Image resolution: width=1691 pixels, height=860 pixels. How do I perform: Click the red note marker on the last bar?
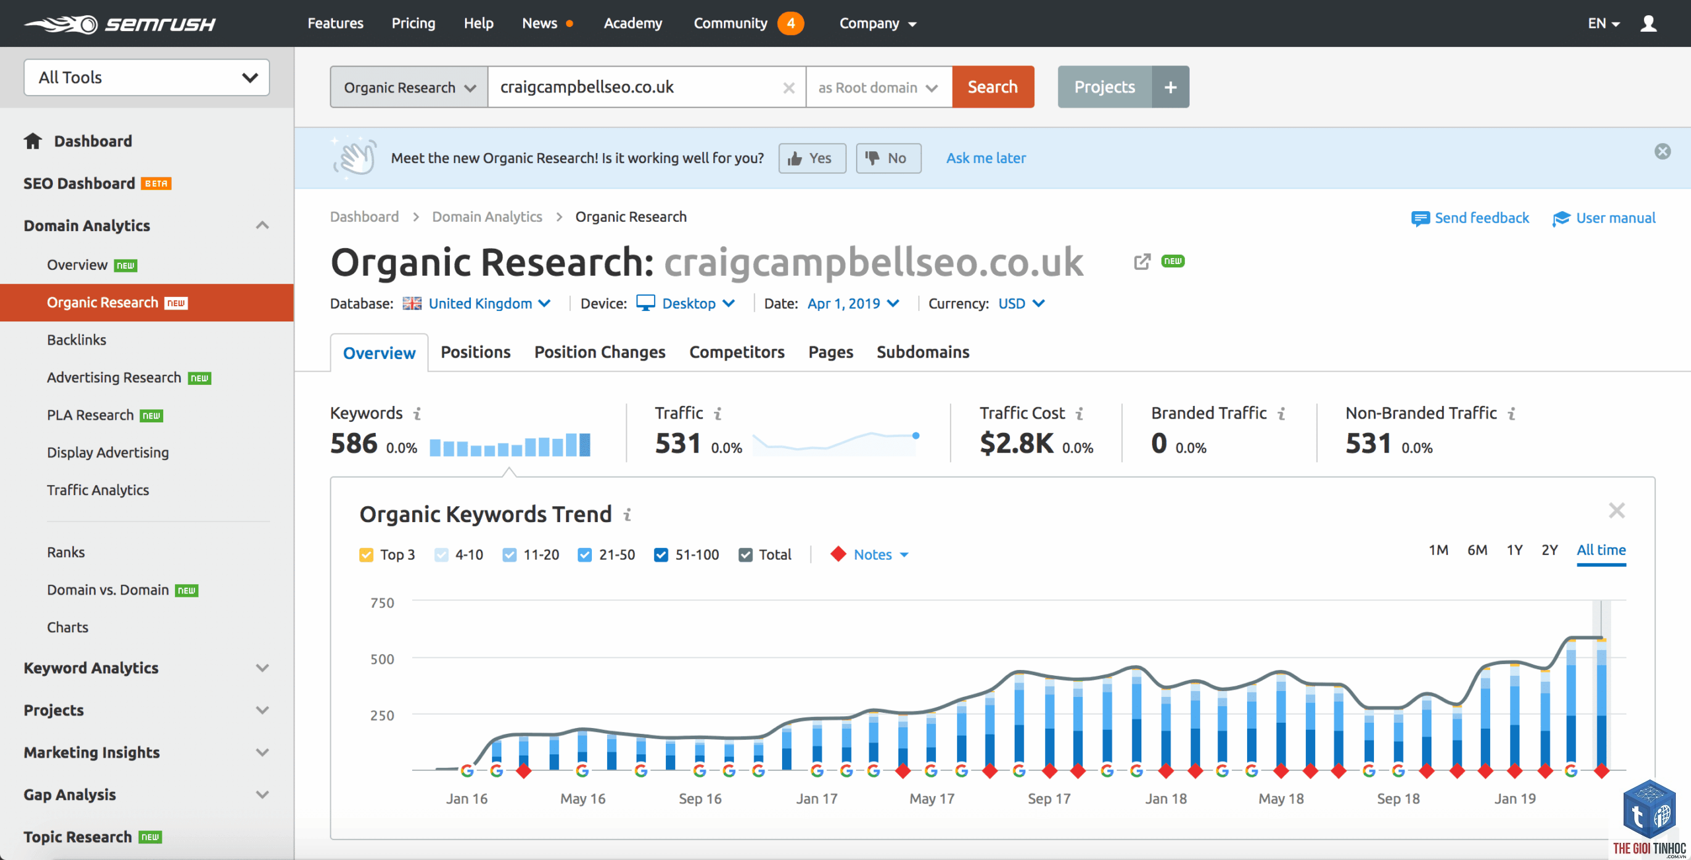(1601, 770)
